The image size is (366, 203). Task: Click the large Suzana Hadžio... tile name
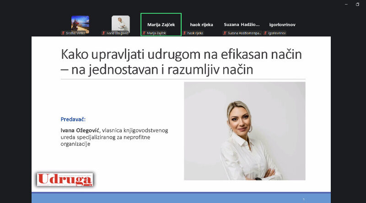(x=242, y=25)
